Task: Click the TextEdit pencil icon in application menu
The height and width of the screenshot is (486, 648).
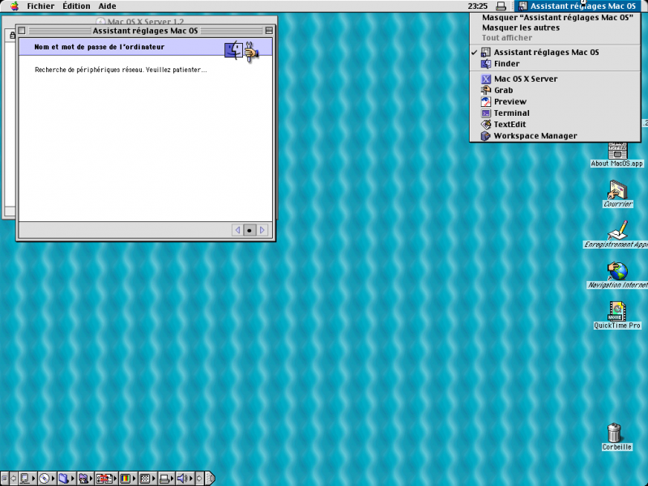Action: pos(486,124)
